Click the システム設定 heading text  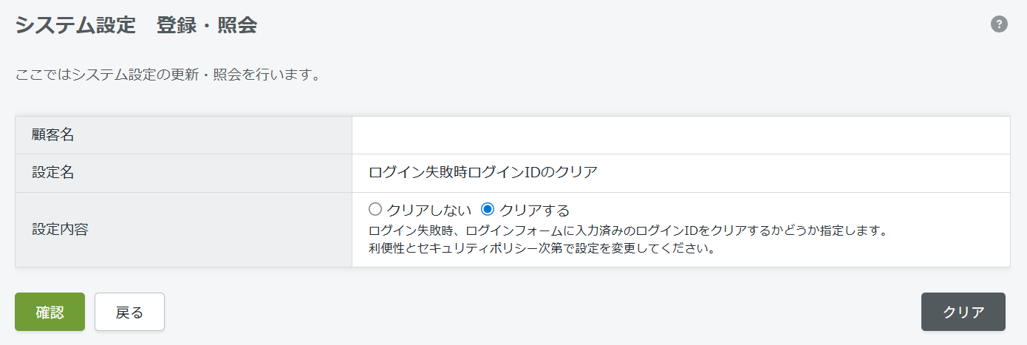point(75,25)
